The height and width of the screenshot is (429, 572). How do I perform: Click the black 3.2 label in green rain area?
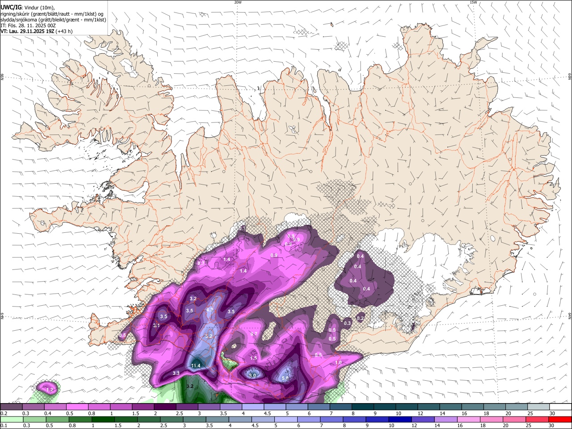[189, 386]
